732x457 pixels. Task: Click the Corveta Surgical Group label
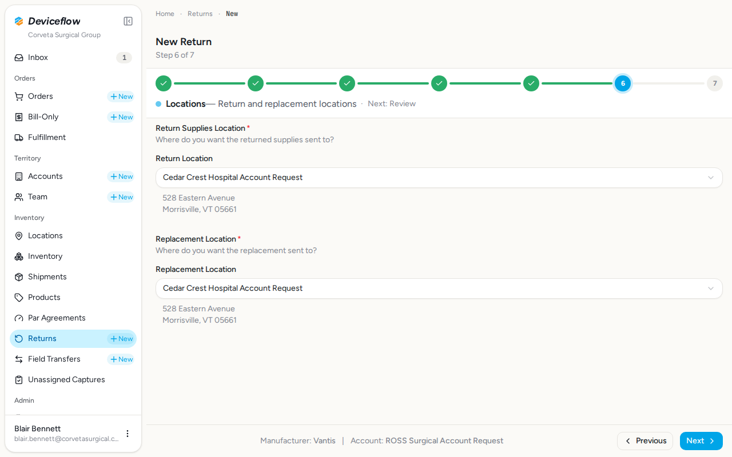[x=64, y=35]
